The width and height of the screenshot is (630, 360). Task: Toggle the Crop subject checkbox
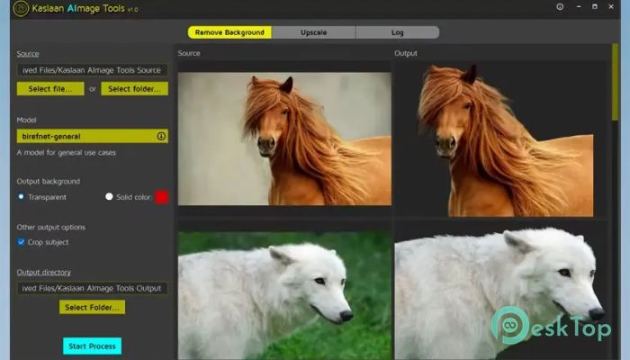[x=22, y=242]
